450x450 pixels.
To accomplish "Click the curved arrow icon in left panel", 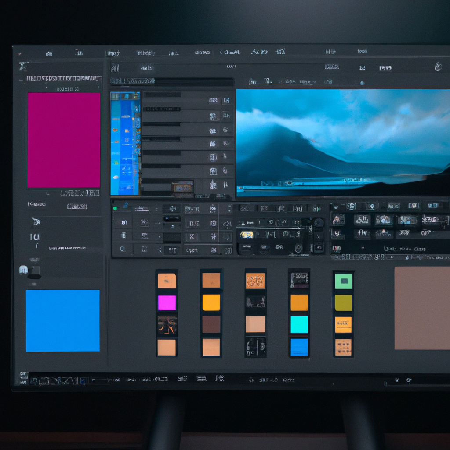I will click(36, 221).
